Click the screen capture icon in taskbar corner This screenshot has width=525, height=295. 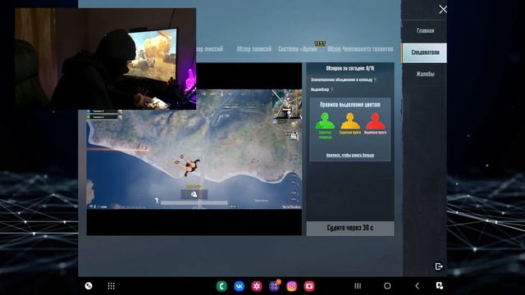tap(440, 286)
